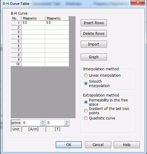Increase the Tesla exponent spinner value

[x=67, y=121]
